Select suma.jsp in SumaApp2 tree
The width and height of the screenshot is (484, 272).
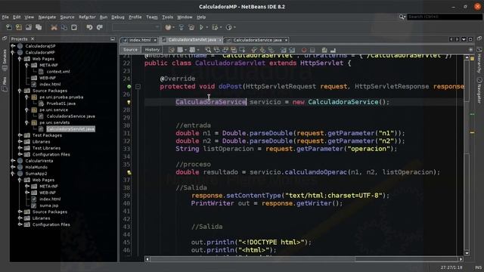(x=48, y=206)
